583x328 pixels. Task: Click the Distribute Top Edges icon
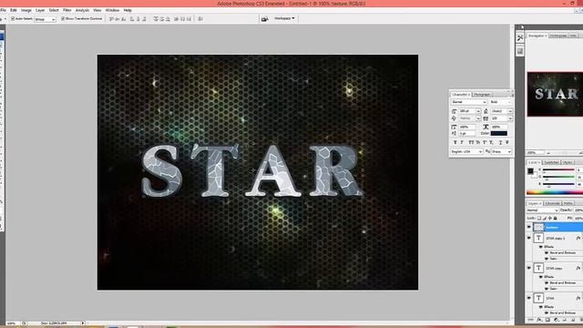[156, 19]
